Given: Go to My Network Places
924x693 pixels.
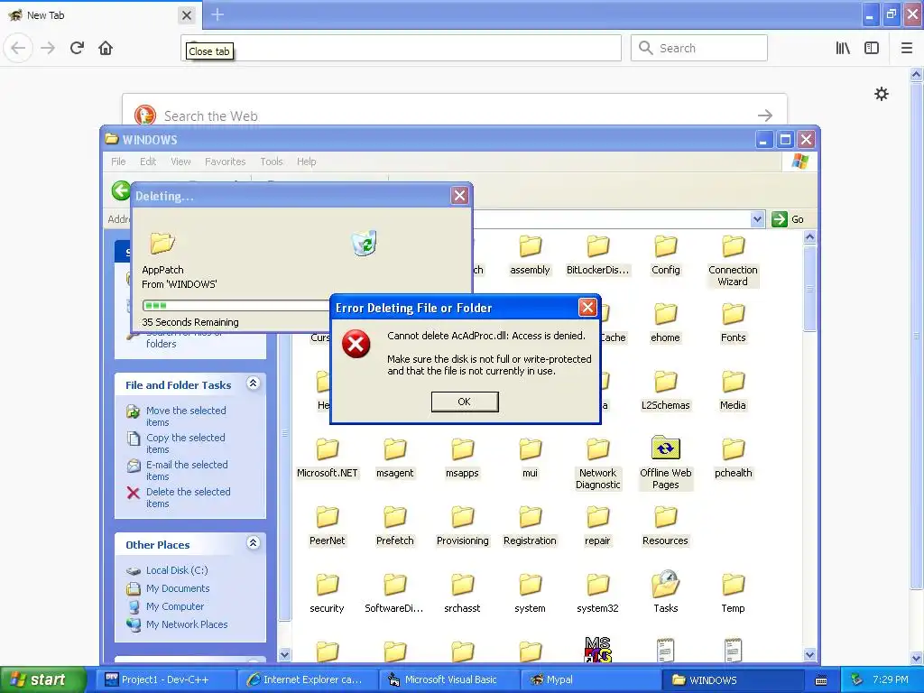Looking at the screenshot, I should point(178,624).
